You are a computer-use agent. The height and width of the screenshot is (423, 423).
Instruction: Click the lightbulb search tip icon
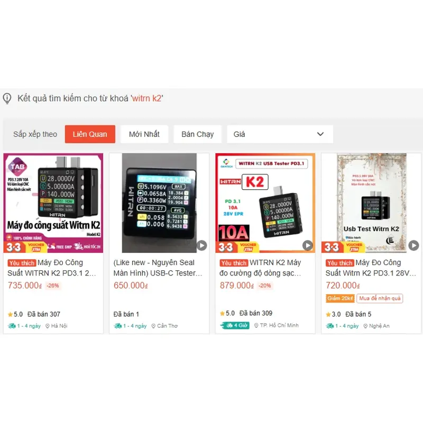coord(7,98)
